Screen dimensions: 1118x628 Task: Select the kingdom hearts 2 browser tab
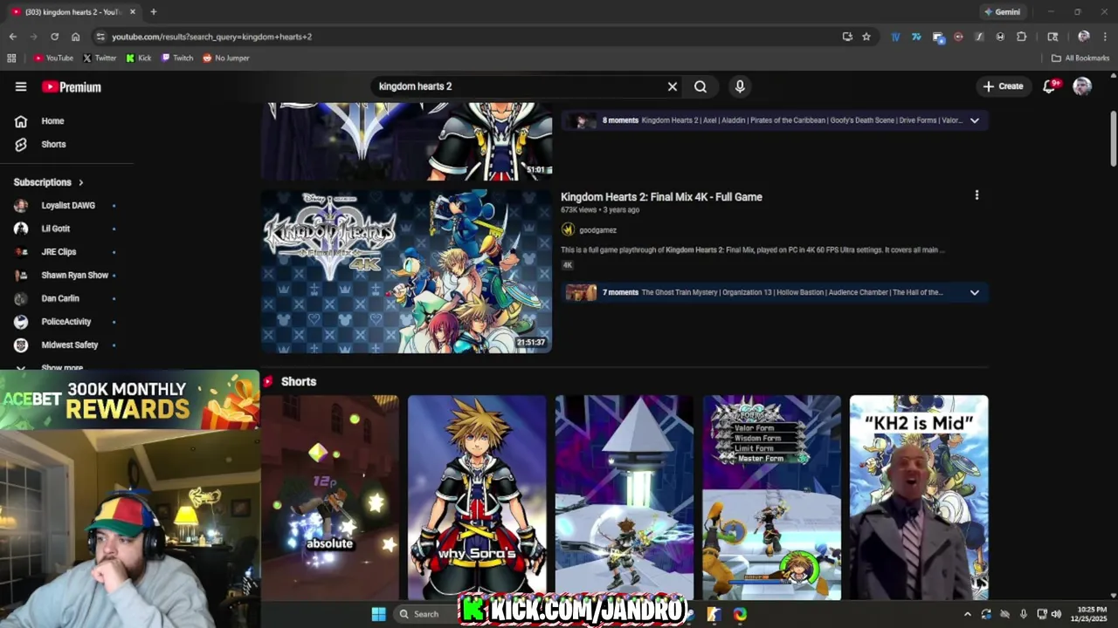coord(74,12)
